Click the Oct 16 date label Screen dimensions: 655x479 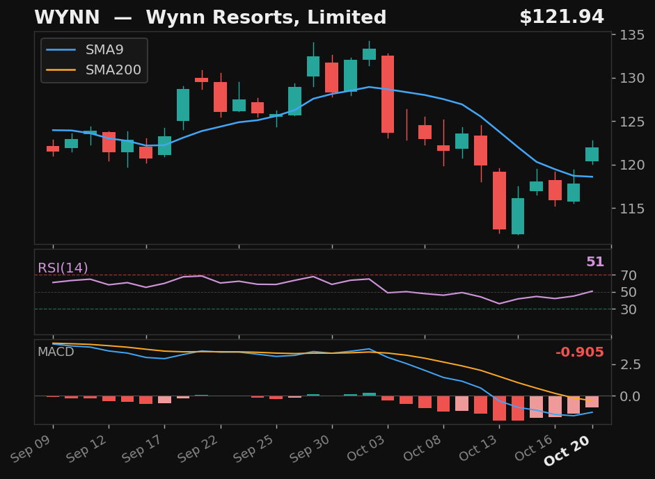pyautogui.click(x=535, y=448)
